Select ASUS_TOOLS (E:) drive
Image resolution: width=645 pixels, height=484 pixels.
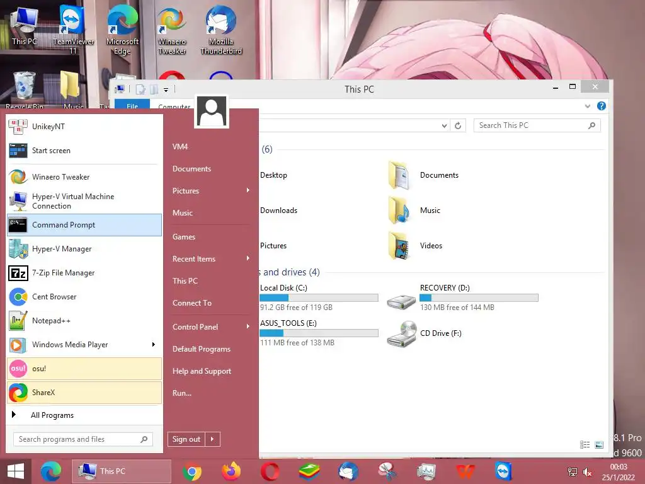[x=319, y=333]
